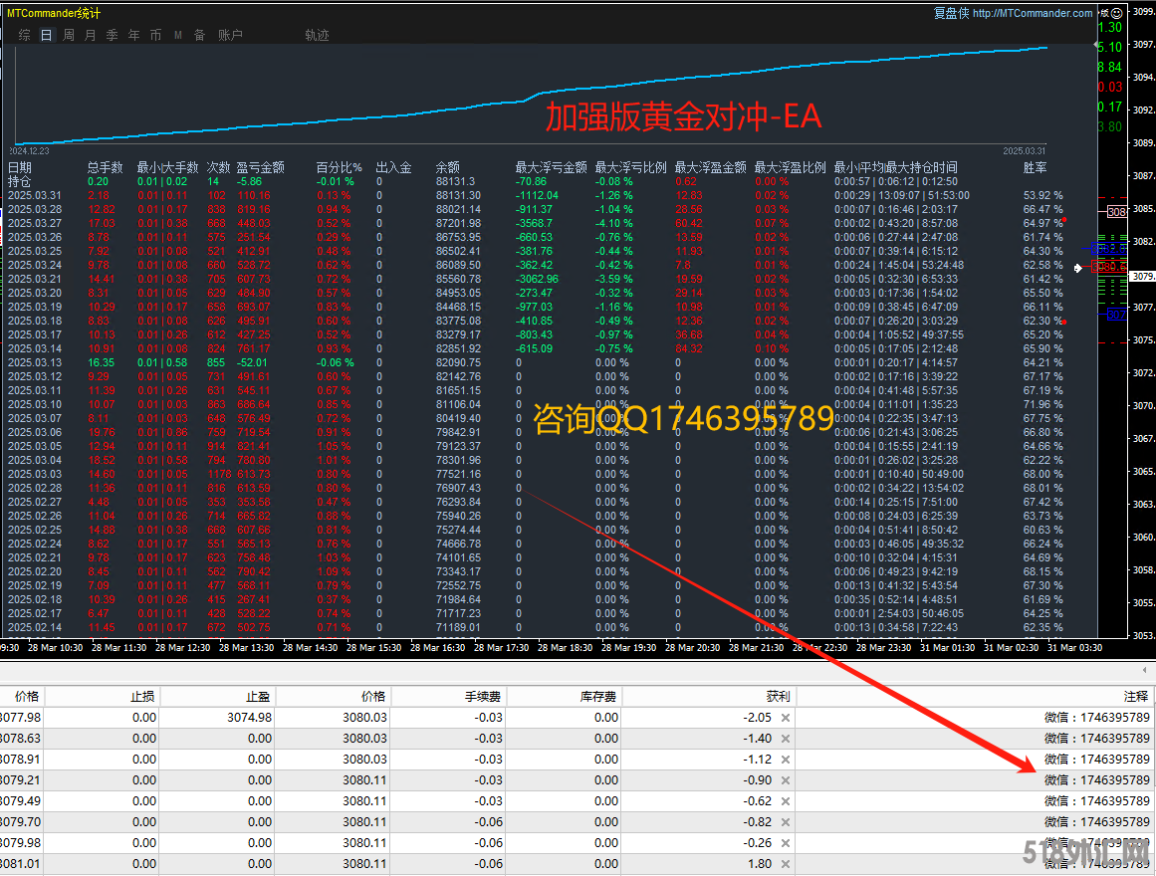Click the smiley face EA status icon
Image resolution: width=1156 pixels, height=876 pixels.
coord(1114,12)
